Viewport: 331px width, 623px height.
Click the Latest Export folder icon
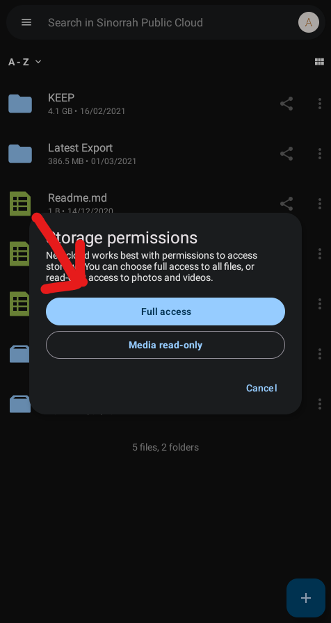(x=20, y=154)
